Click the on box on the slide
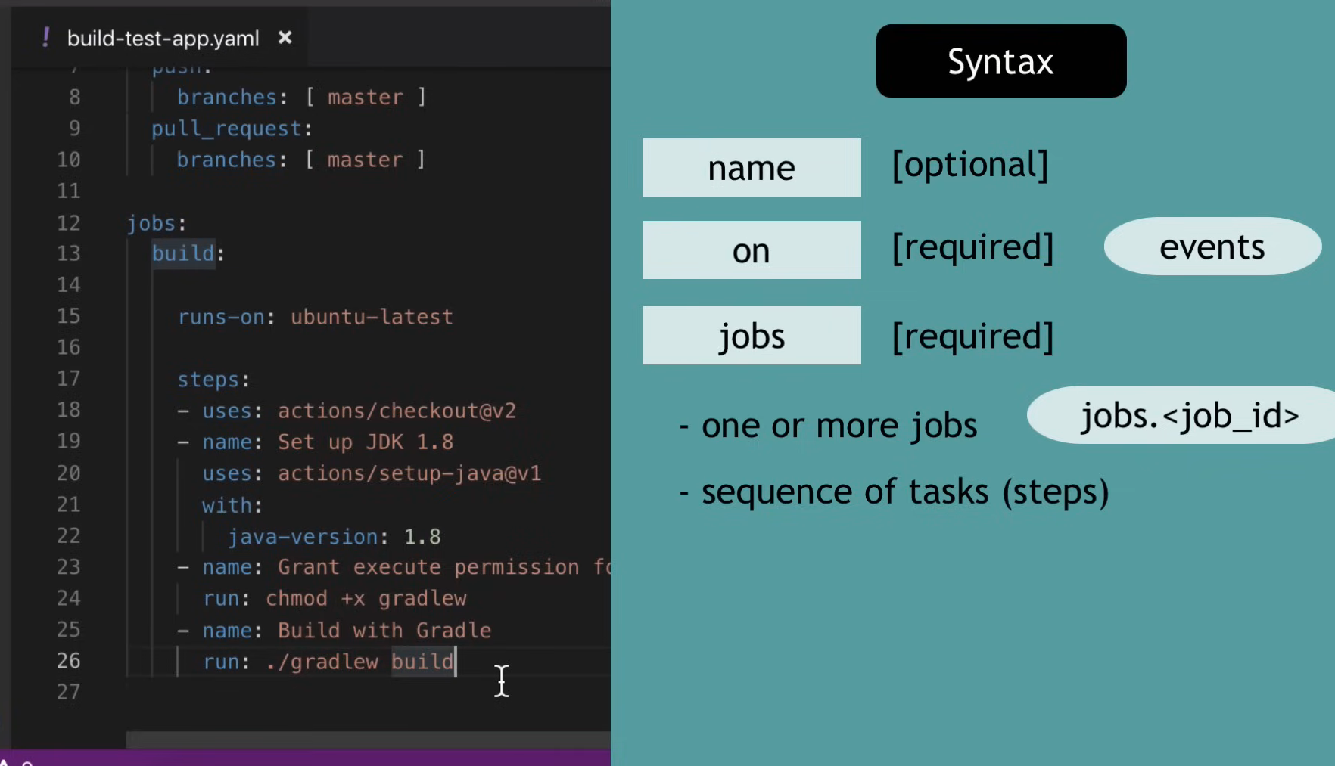 click(x=752, y=250)
